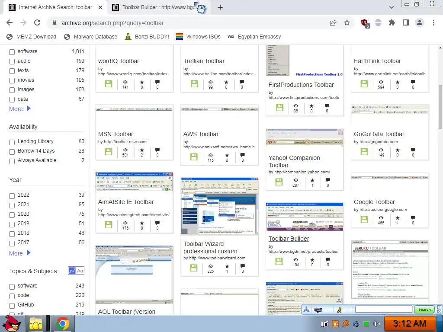Close the Internet Archive Search tab

(100, 7)
